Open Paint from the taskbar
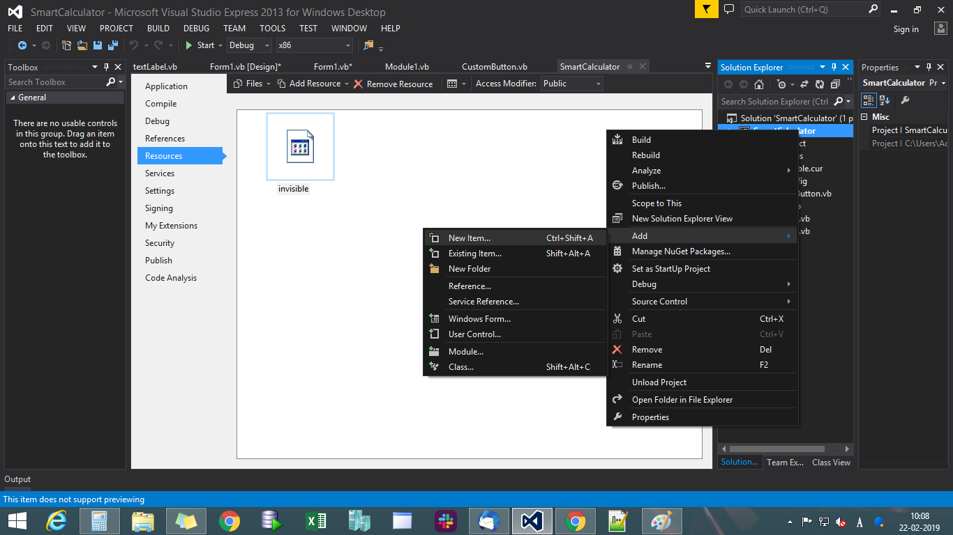Screen dimensions: 953x535 pyautogui.click(x=661, y=520)
